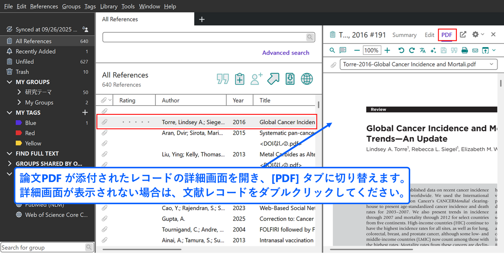Click the add new reference clipboard icon
The width and height of the screenshot is (504, 264).
tap(239, 79)
